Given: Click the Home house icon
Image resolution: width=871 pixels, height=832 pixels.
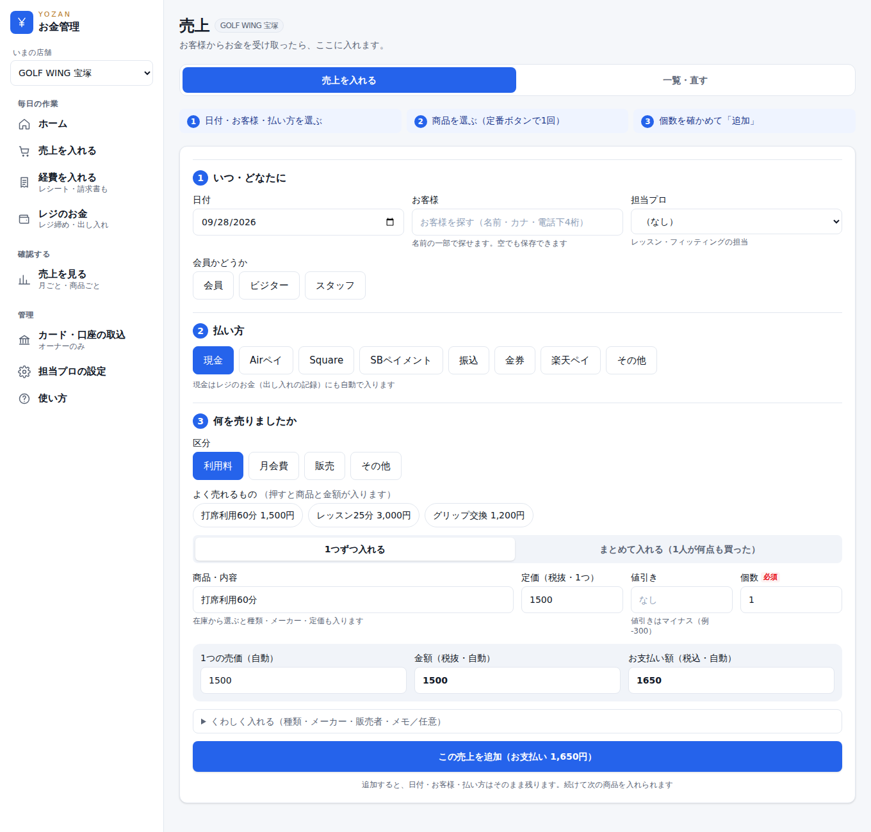Looking at the screenshot, I should pos(24,124).
